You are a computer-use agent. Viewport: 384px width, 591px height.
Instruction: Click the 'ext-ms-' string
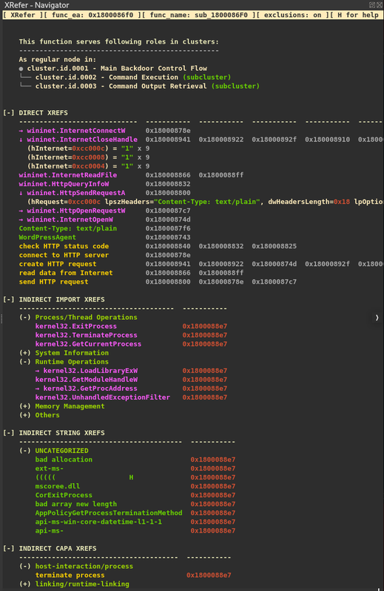pyautogui.click(x=50, y=468)
